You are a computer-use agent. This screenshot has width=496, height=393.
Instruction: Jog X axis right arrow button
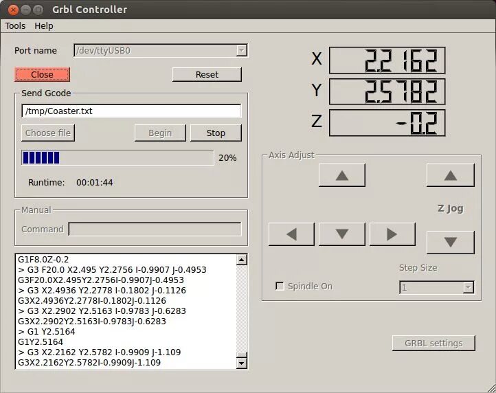pyautogui.click(x=392, y=234)
